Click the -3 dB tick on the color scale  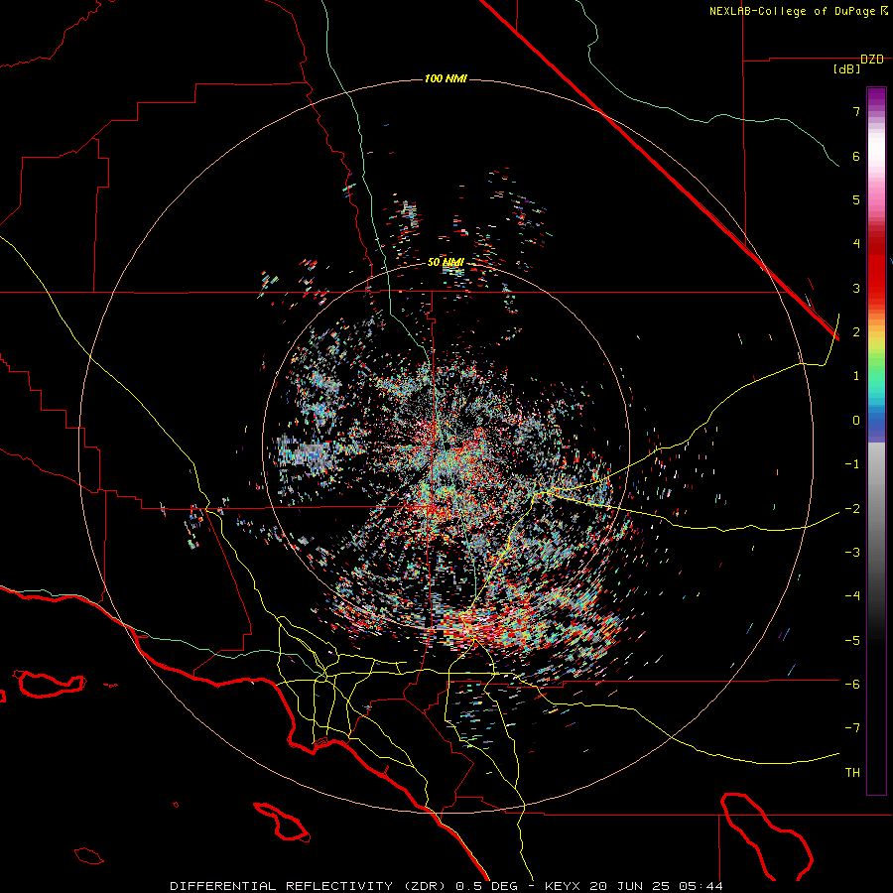[852, 553]
